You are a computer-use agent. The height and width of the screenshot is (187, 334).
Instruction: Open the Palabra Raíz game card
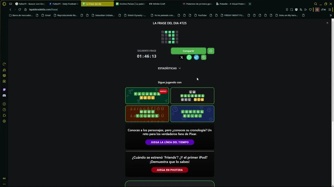pyautogui.click(x=147, y=96)
